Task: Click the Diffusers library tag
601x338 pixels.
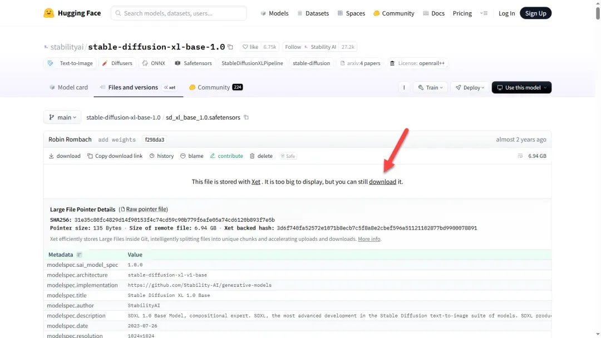Action: [x=117, y=63]
